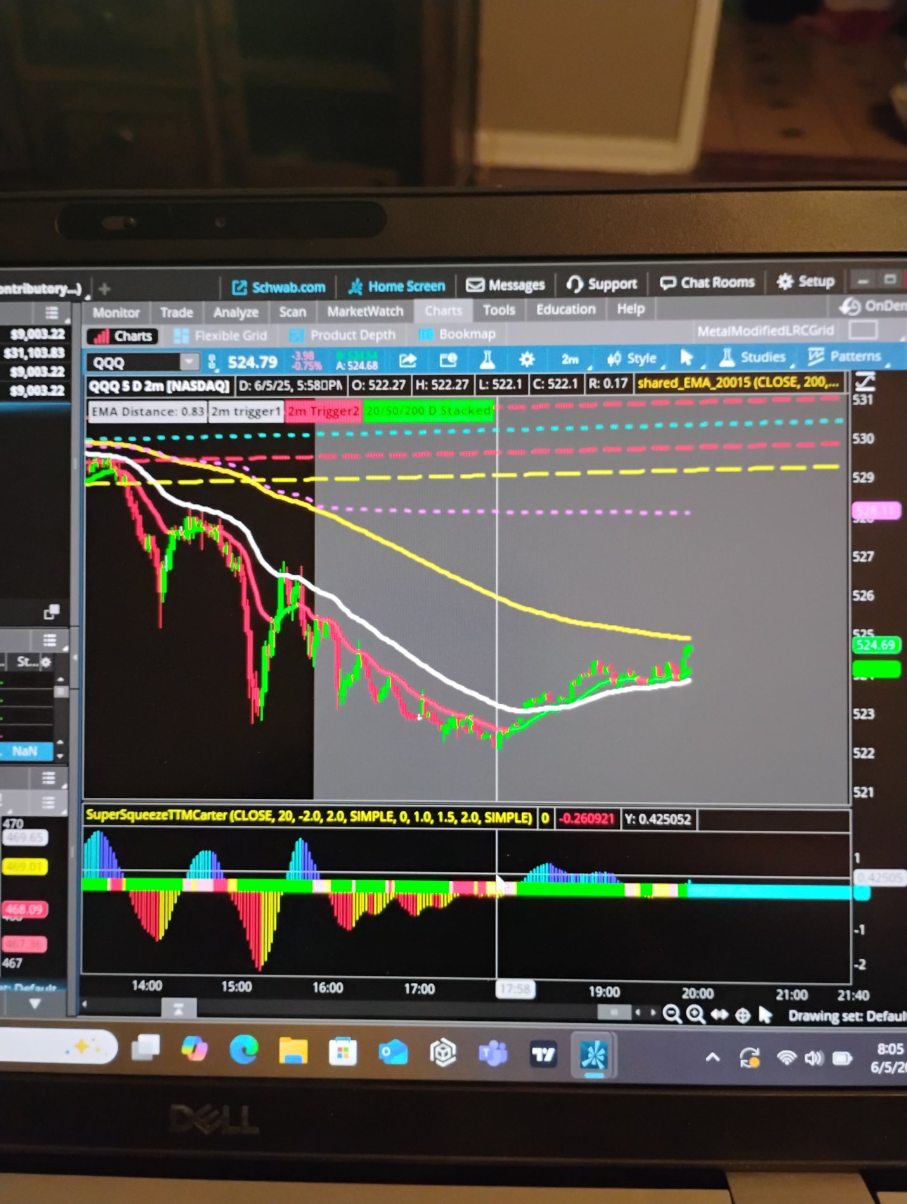This screenshot has width=907, height=1204.
Task: Click the chart camera/clock icon
Action: [x=448, y=360]
